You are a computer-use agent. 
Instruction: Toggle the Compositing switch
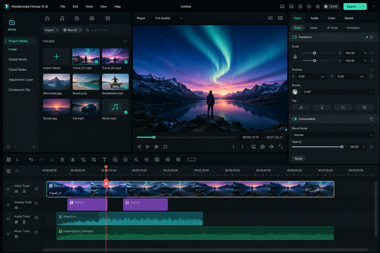pyautogui.click(x=294, y=119)
